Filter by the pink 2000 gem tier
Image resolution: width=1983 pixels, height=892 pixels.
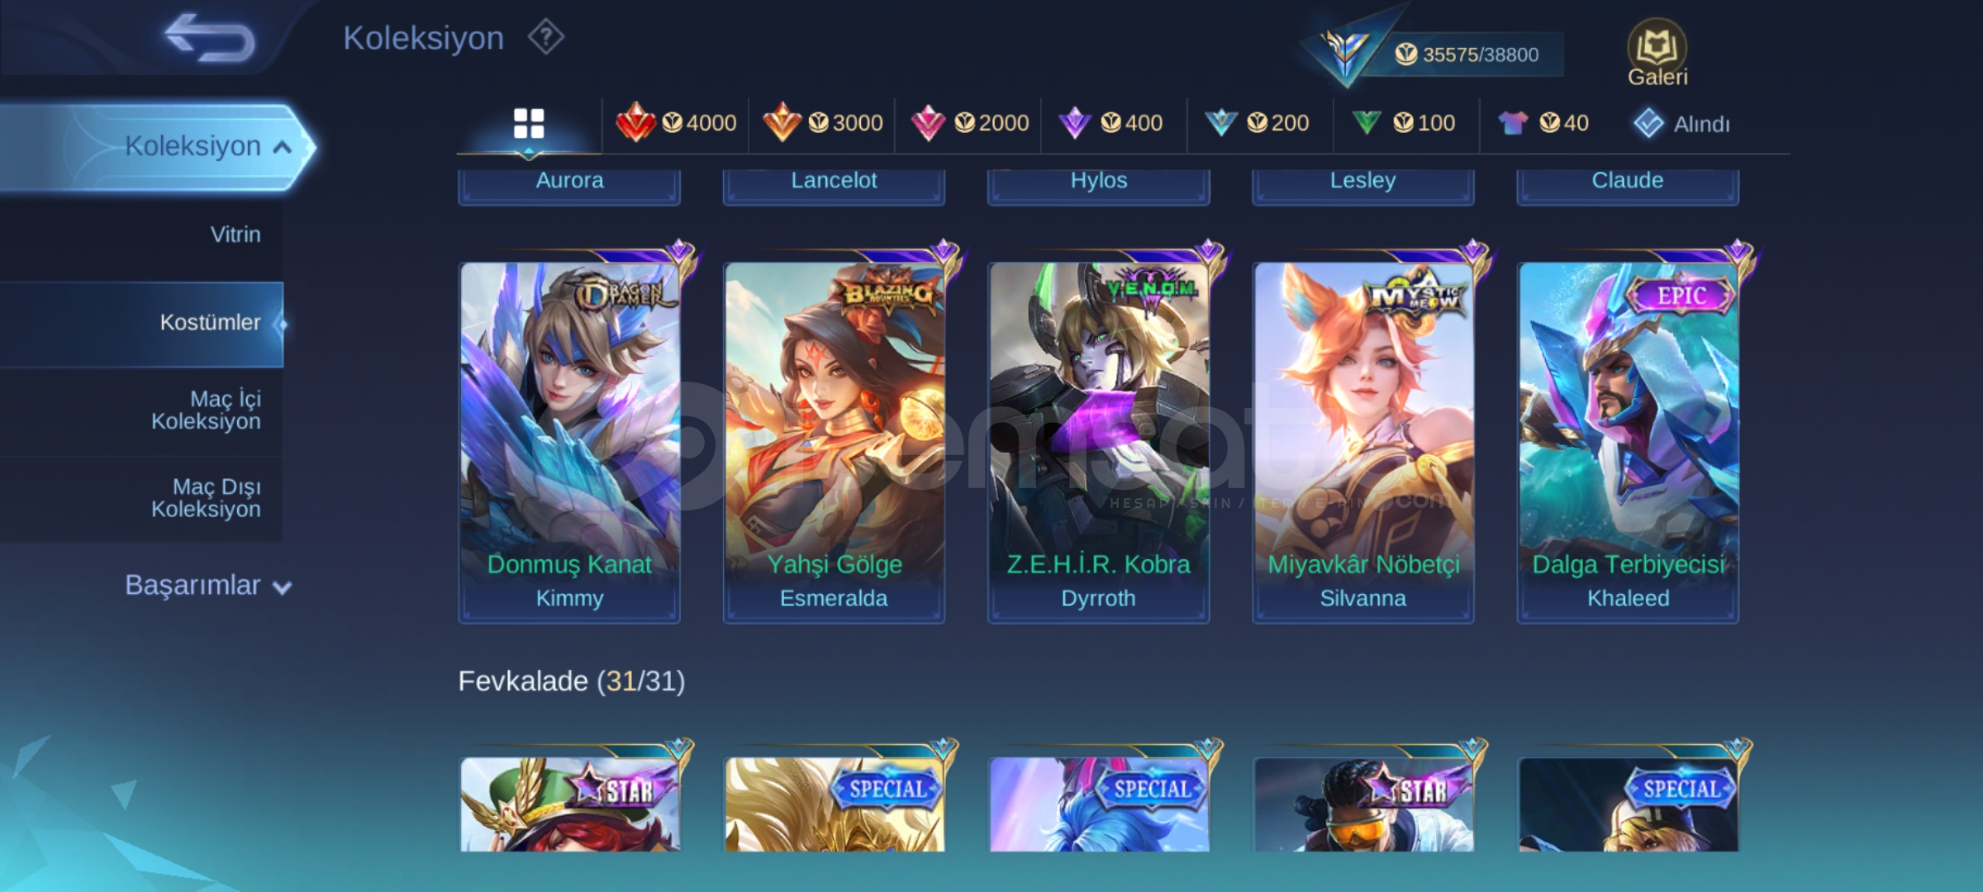[969, 123]
